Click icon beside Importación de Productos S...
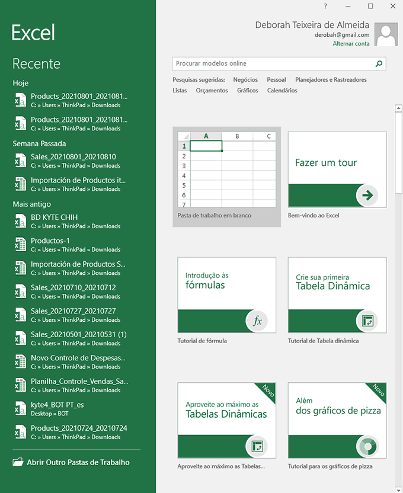Screen dimensions: 403x493 (x=20, y=268)
